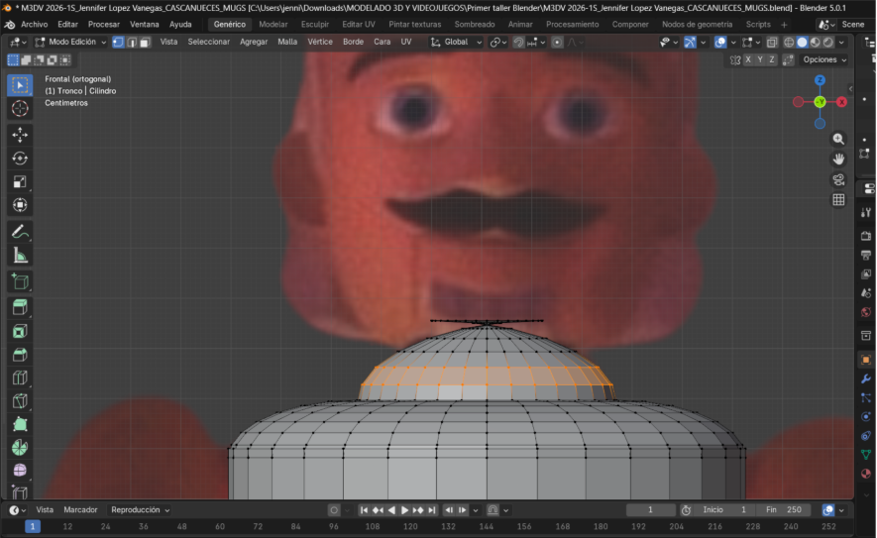Image resolution: width=877 pixels, height=538 pixels.
Task: Expand the Opciones dropdown
Action: 823,59
